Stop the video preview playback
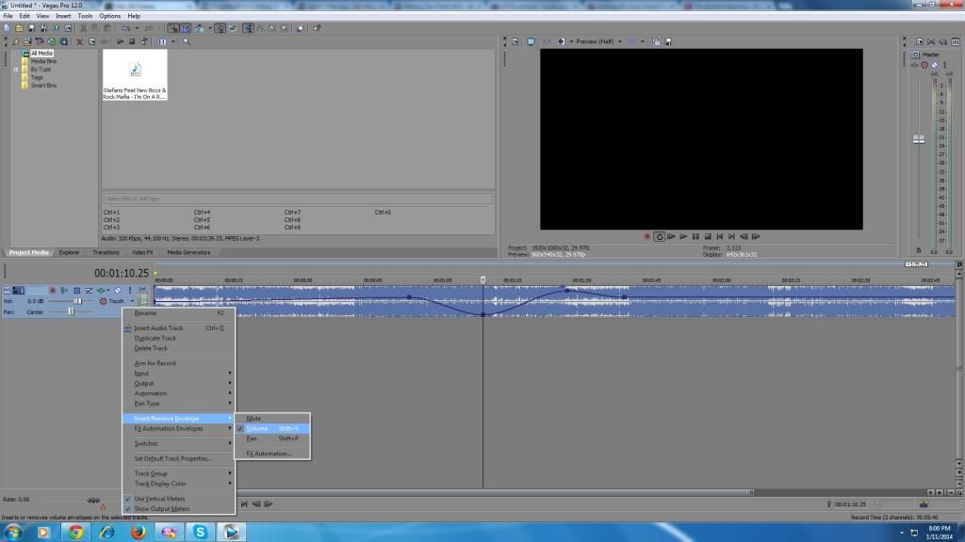 point(708,236)
